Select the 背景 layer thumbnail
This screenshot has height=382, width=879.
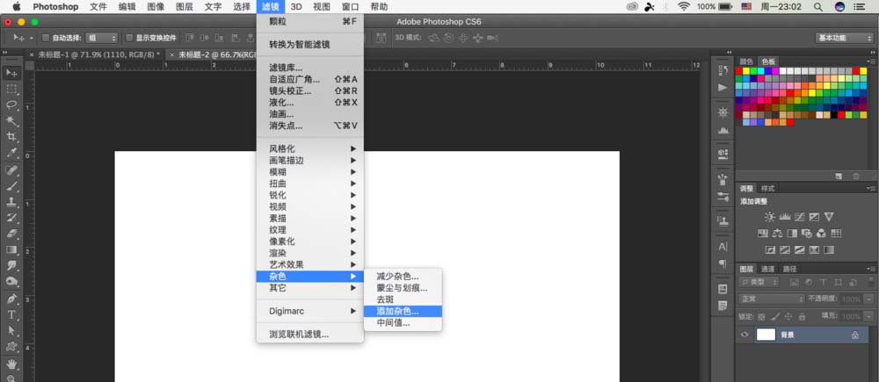point(766,335)
